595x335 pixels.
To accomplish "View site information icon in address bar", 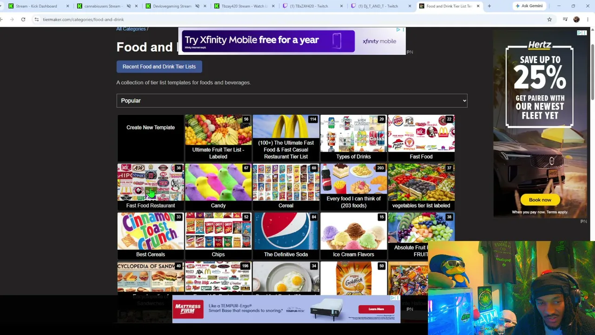I will (36, 20).
